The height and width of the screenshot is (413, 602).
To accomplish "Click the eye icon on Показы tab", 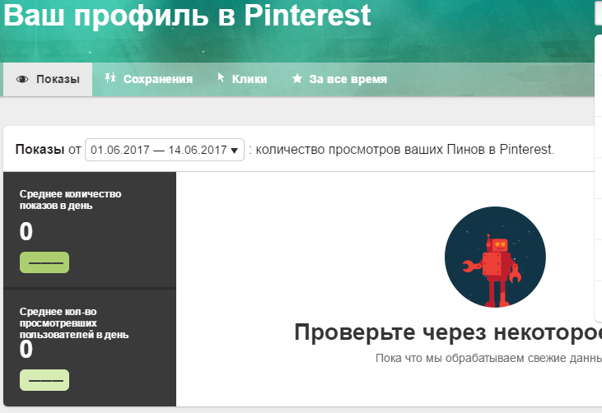I will pos(22,80).
